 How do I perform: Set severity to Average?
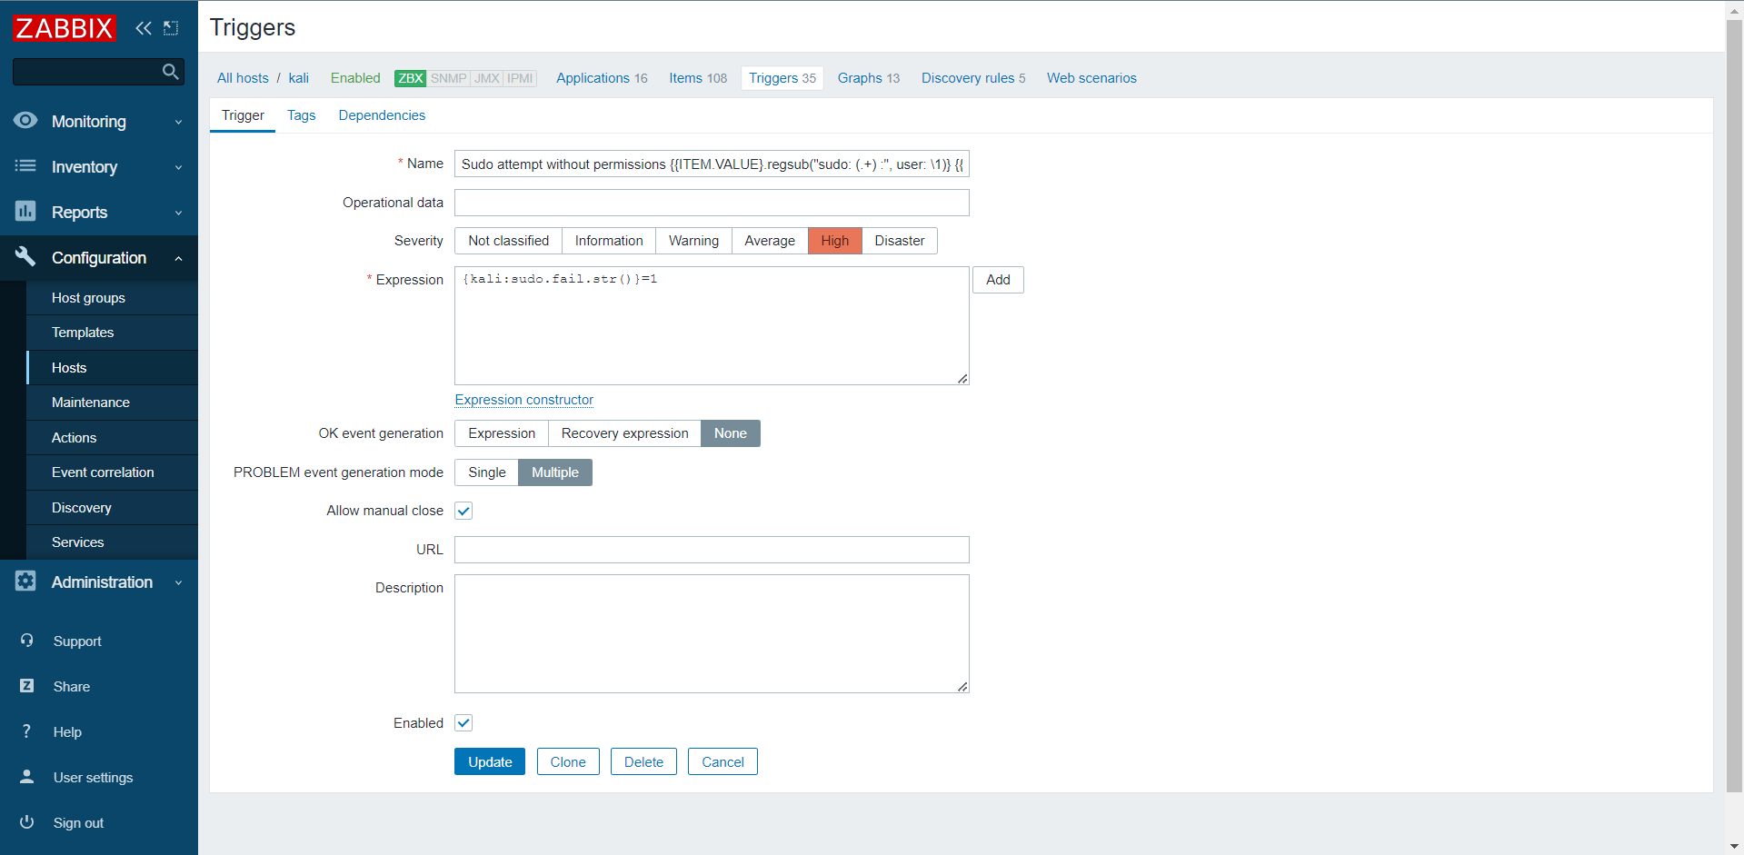pos(770,241)
